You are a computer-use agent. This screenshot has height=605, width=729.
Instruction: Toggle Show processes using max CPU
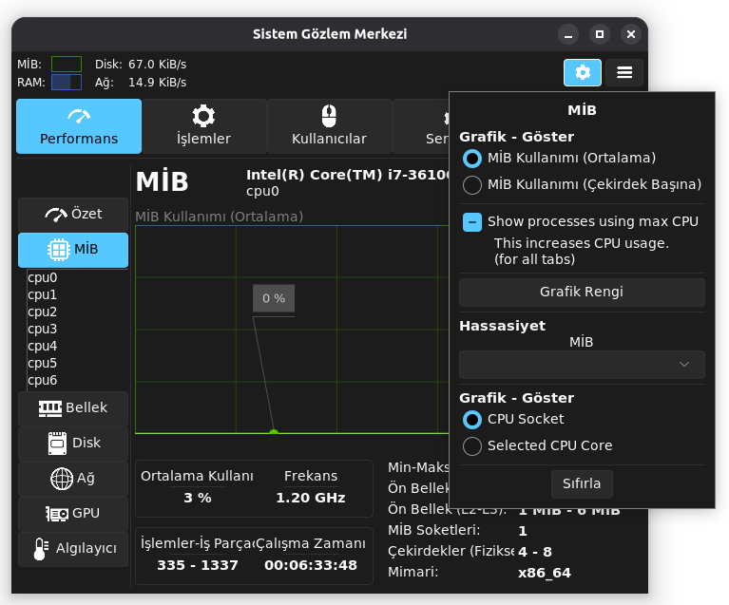click(x=472, y=222)
